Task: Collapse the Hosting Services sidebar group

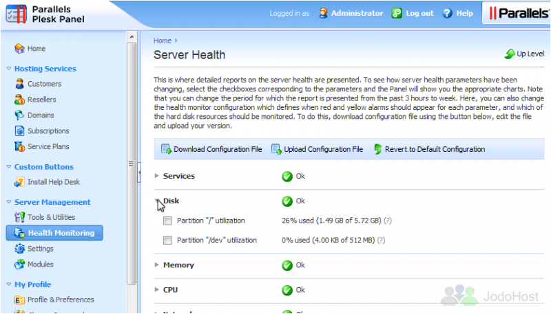Action: (x=9, y=69)
